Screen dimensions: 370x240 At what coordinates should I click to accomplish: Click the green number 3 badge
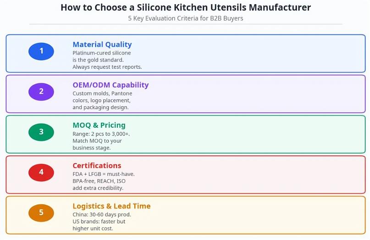click(41, 131)
